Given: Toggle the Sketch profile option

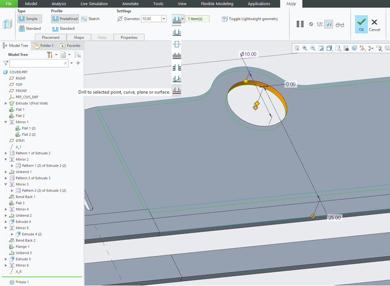Looking at the screenshot, I should (x=90, y=19).
